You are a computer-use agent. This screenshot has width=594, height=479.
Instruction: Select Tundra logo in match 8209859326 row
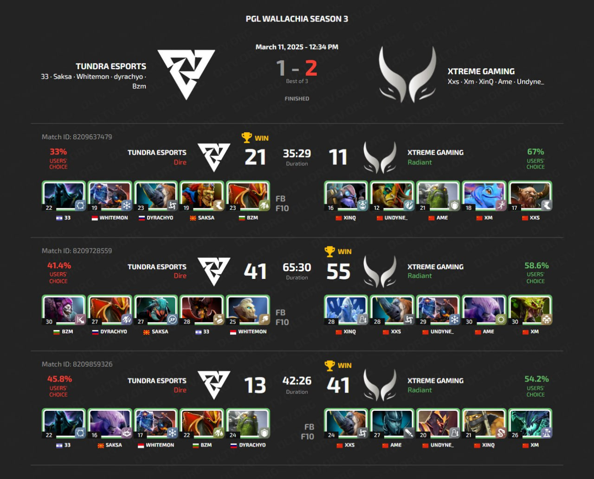point(214,385)
